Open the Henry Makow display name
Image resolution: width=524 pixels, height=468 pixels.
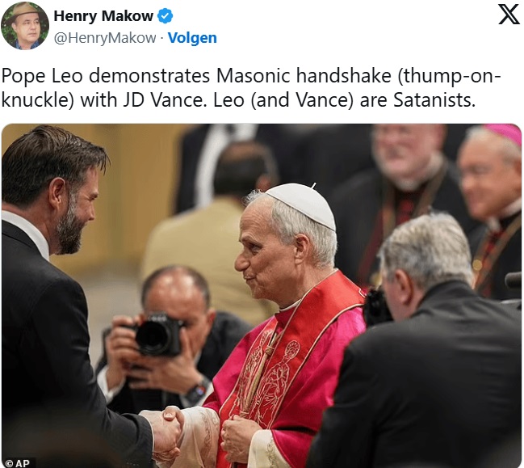(103, 15)
